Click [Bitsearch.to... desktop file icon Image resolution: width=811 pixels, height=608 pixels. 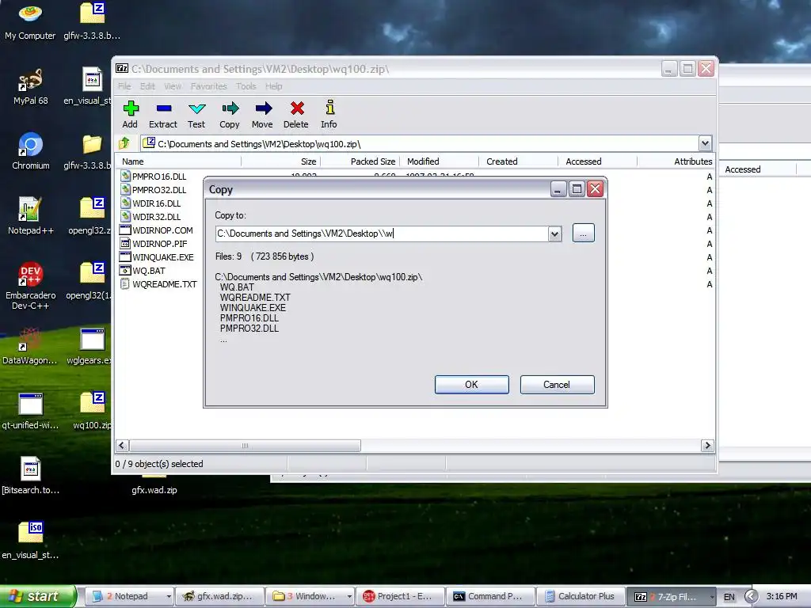pos(30,476)
